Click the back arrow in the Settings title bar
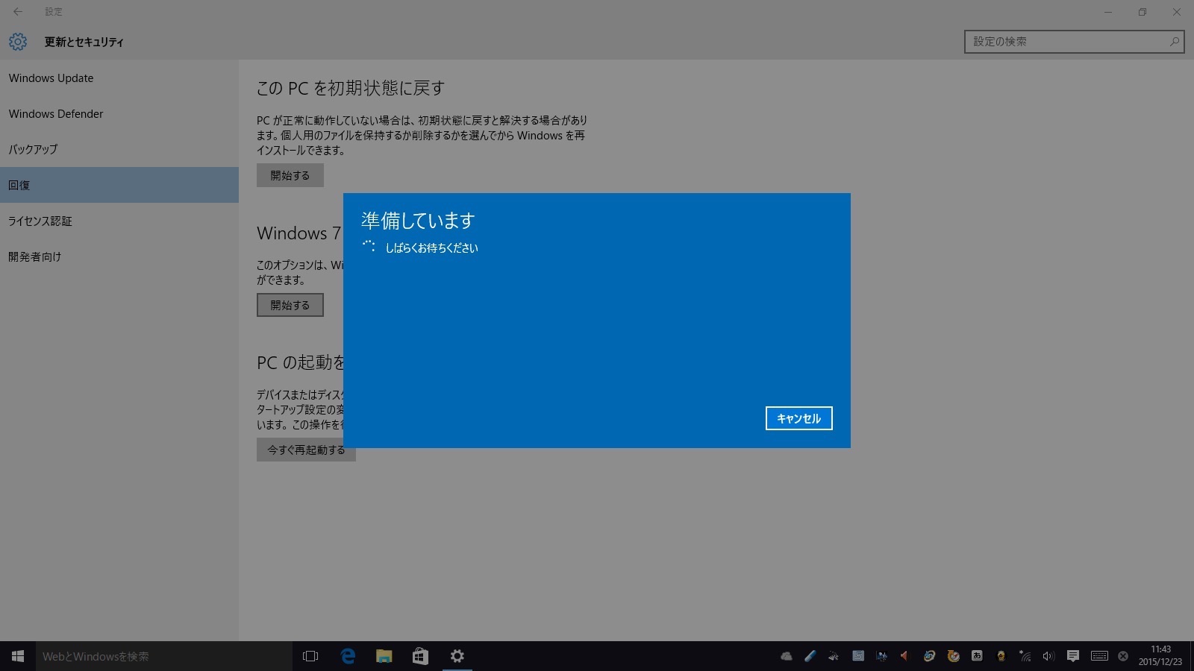This screenshot has width=1194, height=671. (18, 12)
